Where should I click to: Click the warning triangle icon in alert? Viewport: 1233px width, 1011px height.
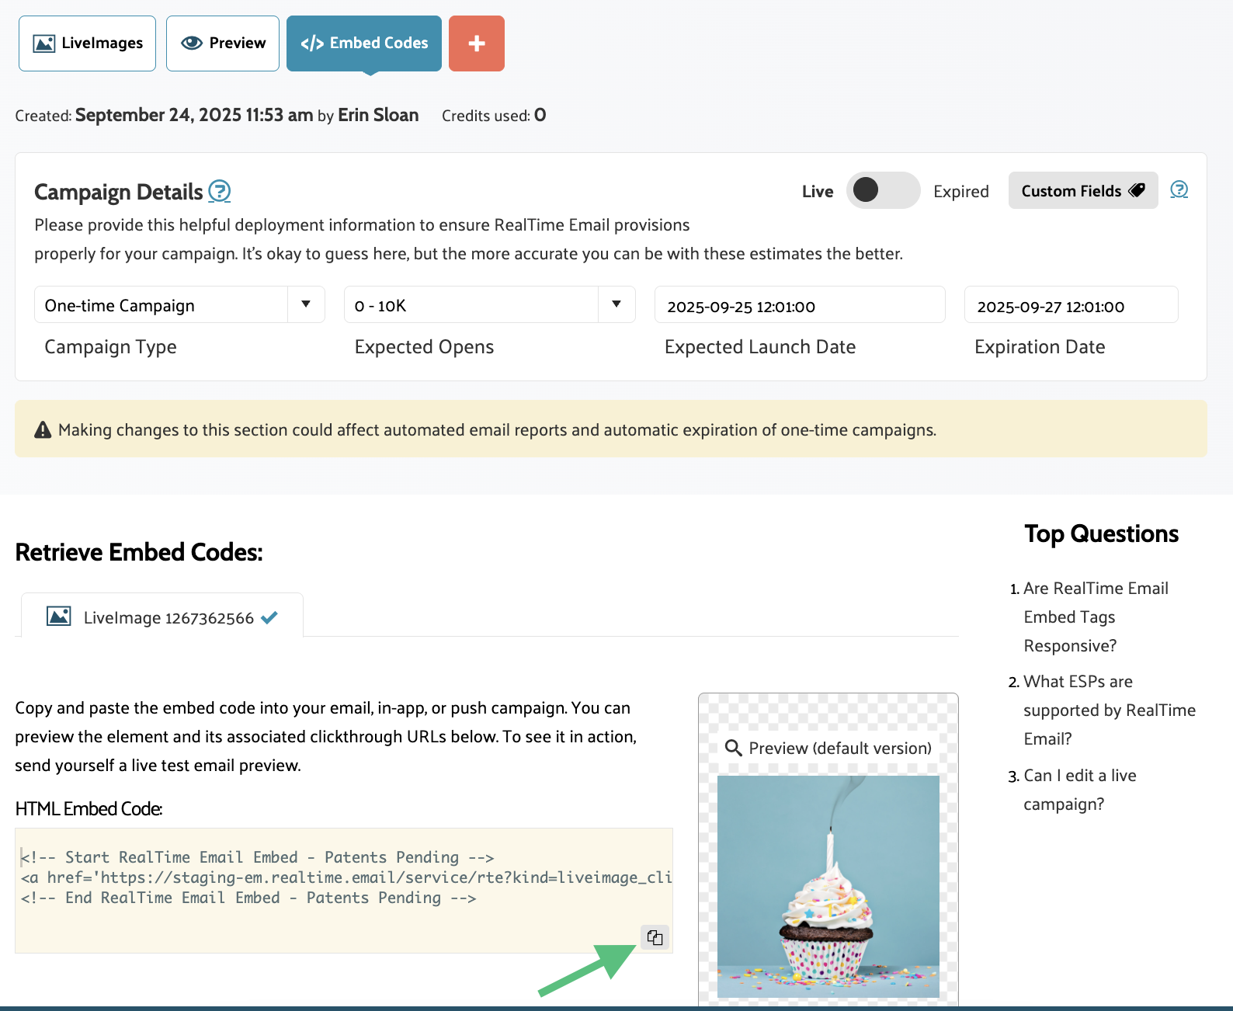point(43,430)
